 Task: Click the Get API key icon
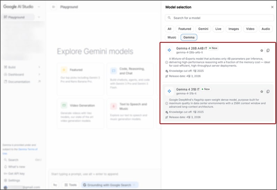pyautogui.click(x=6, y=174)
